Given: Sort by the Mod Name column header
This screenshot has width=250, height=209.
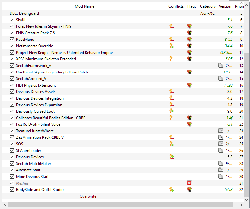Looking at the screenshot, I should pos(85,6).
